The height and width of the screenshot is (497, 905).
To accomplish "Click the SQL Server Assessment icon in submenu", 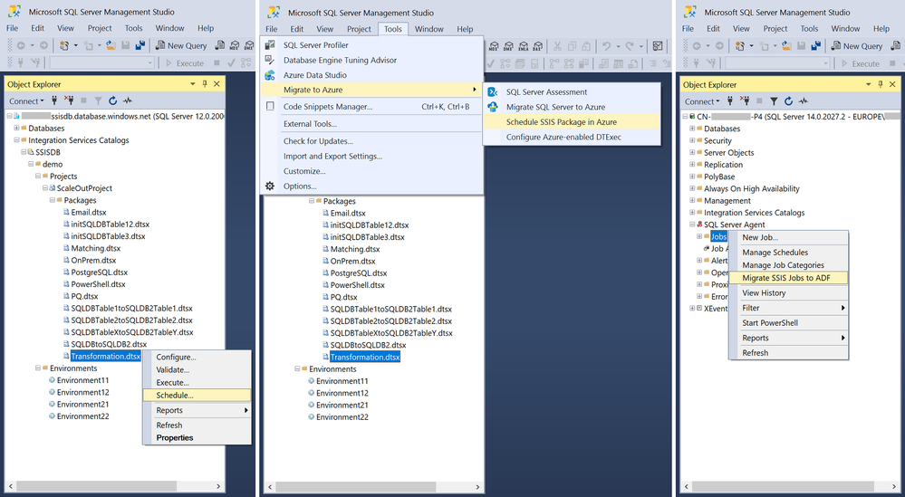I will (x=493, y=91).
